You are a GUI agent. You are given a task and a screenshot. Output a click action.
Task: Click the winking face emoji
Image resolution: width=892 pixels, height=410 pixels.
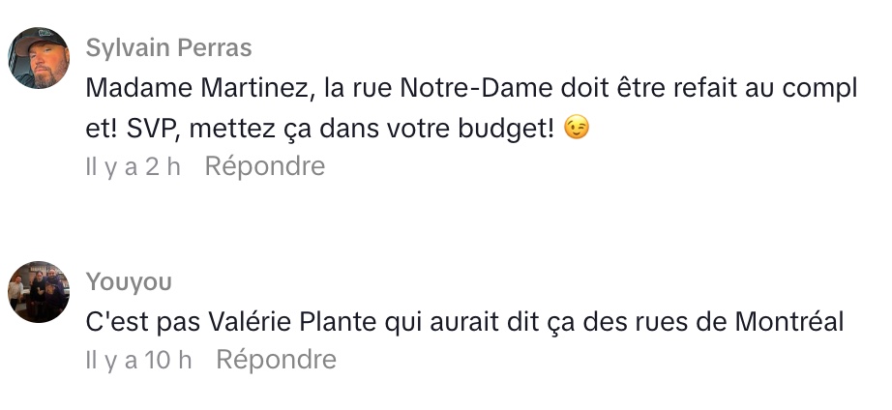click(x=577, y=128)
